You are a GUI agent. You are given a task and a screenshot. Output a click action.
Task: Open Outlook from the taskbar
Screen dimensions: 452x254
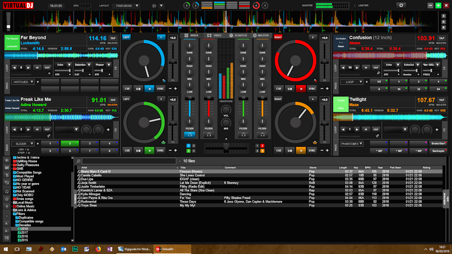(x=64, y=249)
